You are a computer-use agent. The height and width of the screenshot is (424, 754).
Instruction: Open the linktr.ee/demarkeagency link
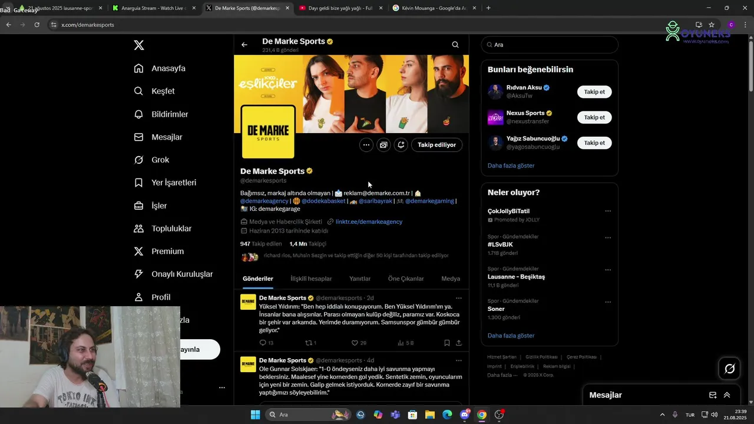[369, 222]
